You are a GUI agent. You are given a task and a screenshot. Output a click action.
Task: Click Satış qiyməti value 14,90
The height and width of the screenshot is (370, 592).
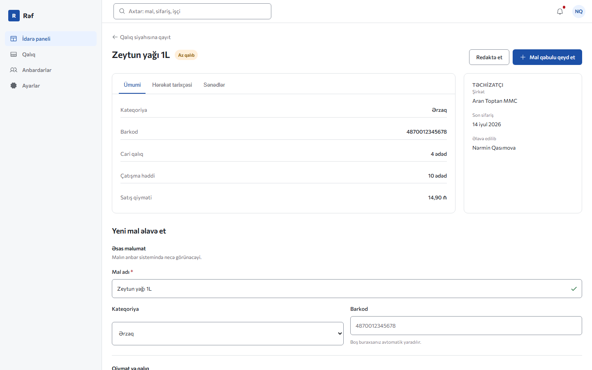click(x=437, y=198)
